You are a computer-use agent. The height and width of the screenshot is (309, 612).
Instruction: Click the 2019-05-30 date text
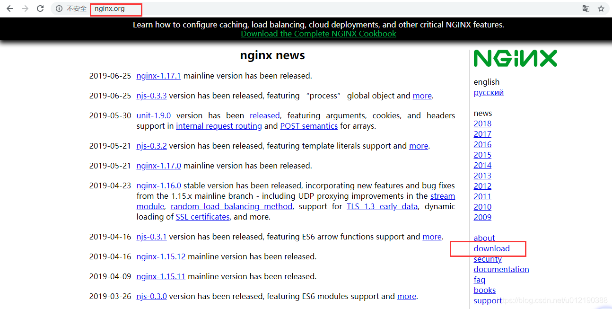pyautogui.click(x=110, y=115)
